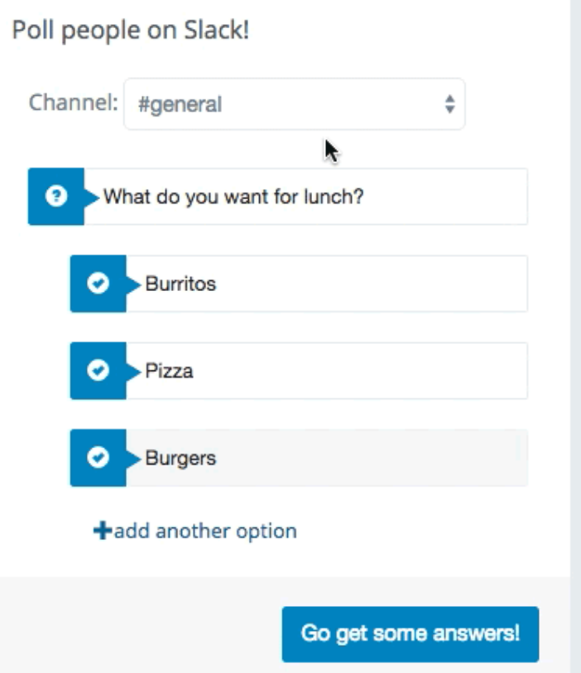This screenshot has height=673, width=581.
Task: Click the Poll people on Slack! heading
Action: tap(131, 30)
